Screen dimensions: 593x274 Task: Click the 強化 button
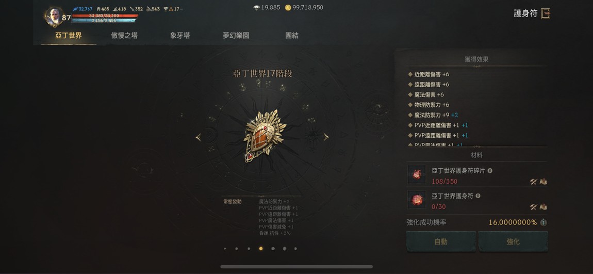(x=513, y=241)
